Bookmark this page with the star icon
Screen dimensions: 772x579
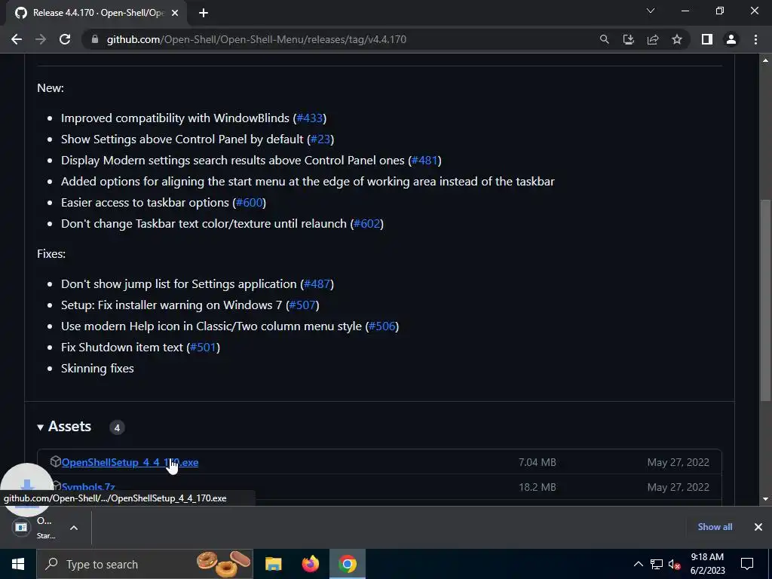(677, 39)
